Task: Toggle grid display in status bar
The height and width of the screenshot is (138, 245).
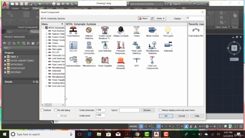Action: [x=141, y=127]
